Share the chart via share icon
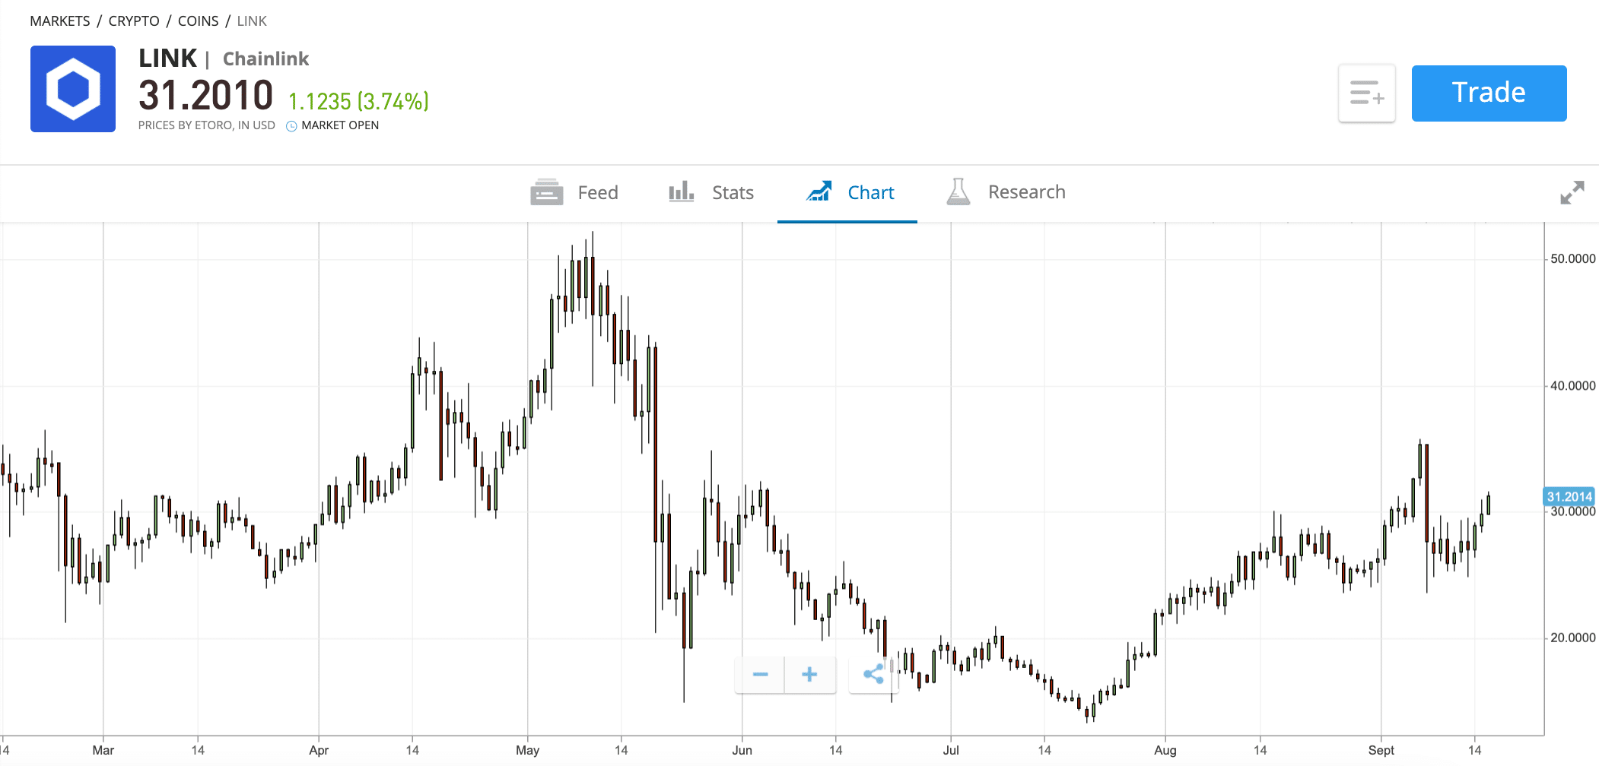 [x=873, y=675]
